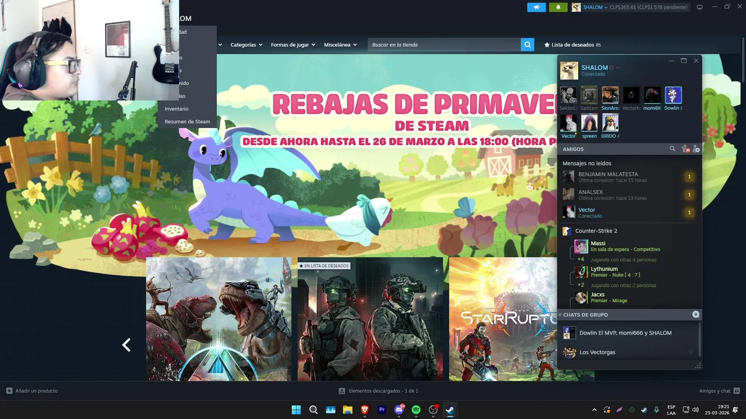This screenshot has height=419, width=746.
Task: Open the StarRupture game thumbnail
Action: tap(503, 319)
